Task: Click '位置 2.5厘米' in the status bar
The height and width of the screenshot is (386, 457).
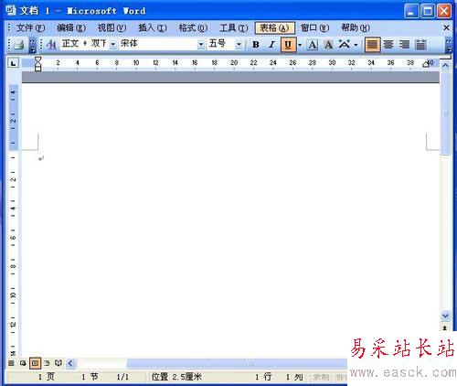Action: click(x=176, y=377)
